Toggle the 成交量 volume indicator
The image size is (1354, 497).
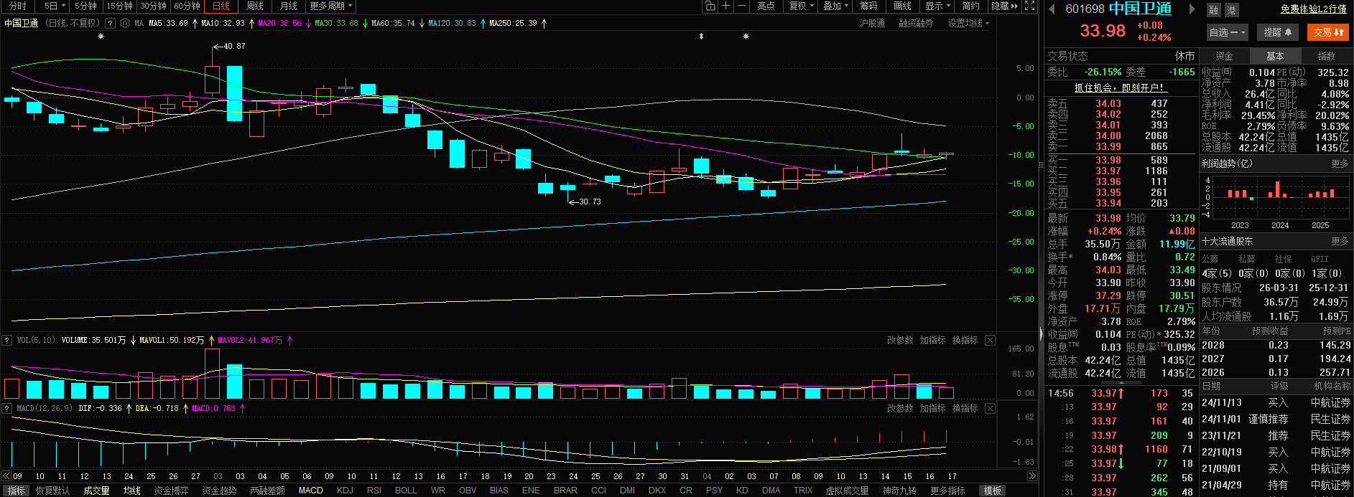[96, 491]
